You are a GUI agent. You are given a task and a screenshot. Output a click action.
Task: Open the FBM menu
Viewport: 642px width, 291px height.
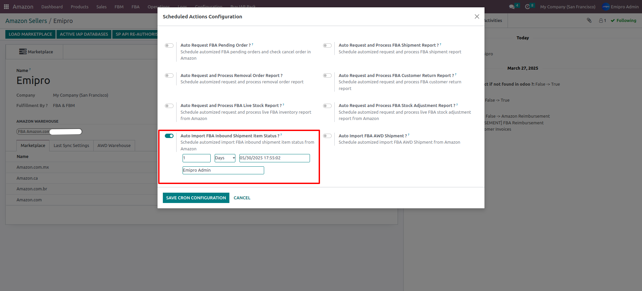(119, 7)
